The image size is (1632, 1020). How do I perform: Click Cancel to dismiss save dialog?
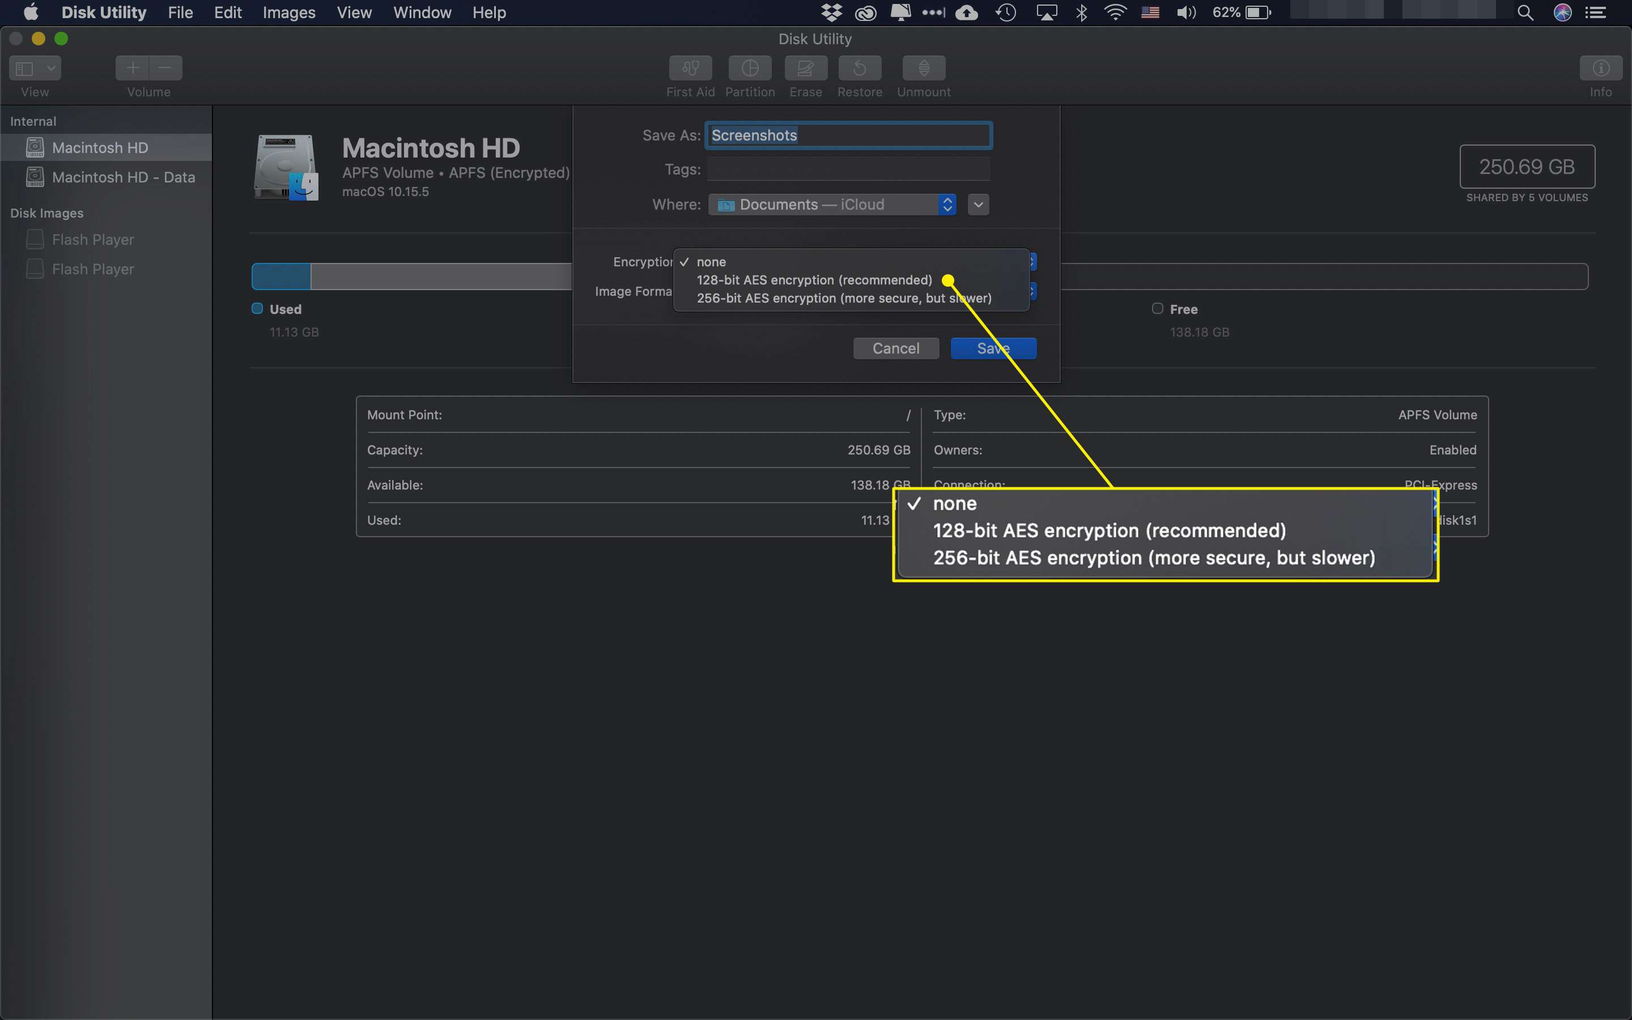(895, 348)
